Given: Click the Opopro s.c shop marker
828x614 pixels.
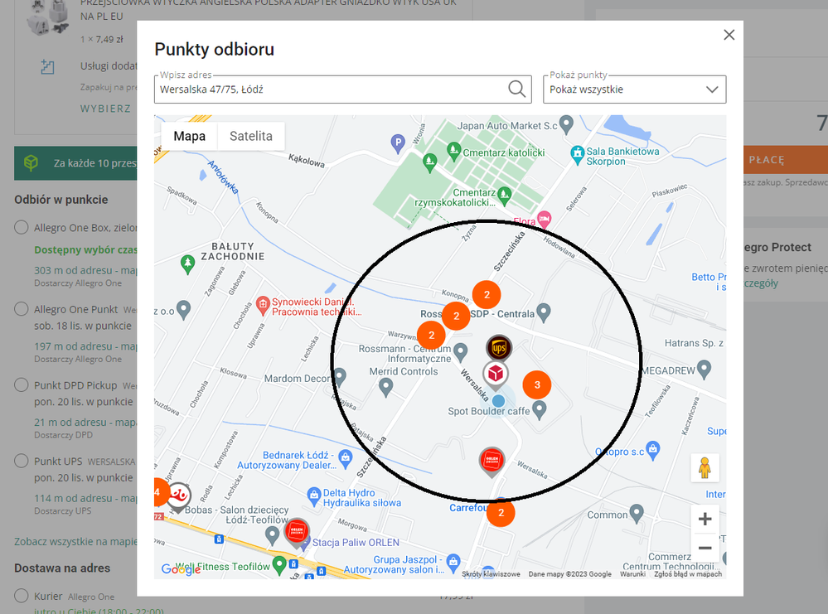Looking at the screenshot, I should 652,450.
